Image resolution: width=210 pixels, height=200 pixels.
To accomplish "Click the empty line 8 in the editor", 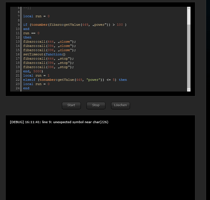I will pos(85,21).
